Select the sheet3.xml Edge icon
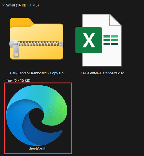 coord(37,115)
